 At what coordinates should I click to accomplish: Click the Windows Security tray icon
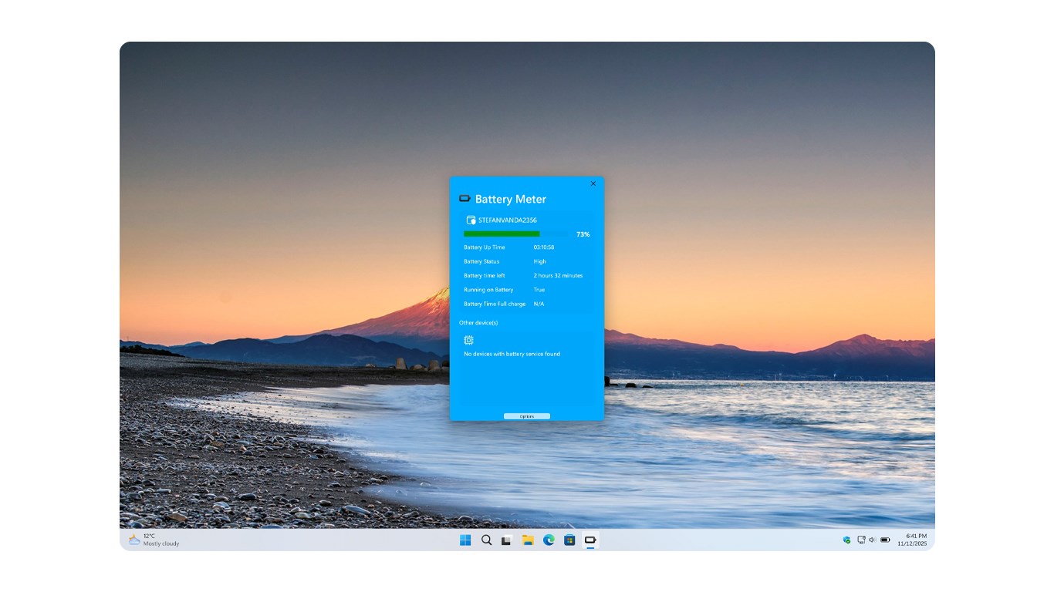846,540
